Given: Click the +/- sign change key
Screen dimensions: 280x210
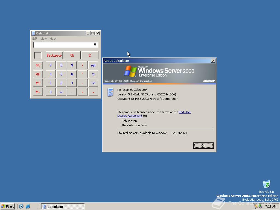Looking at the screenshot, I should 61,92.
